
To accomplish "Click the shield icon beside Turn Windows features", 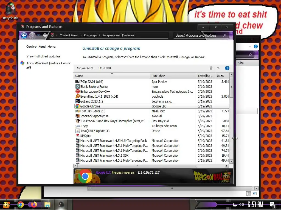I will click(23, 63).
